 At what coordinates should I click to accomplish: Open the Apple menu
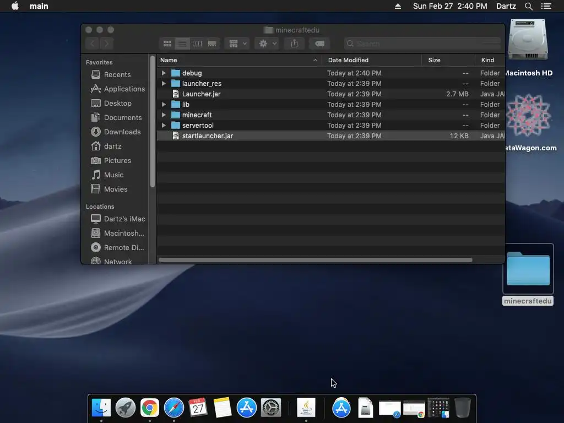click(x=15, y=6)
